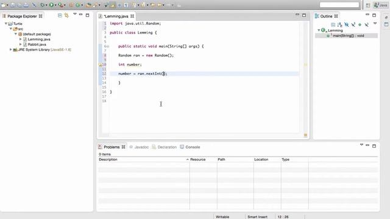This screenshot has width=390, height=219.
Task: Click the Last Edit Location icon
Action: click(x=153, y=5)
